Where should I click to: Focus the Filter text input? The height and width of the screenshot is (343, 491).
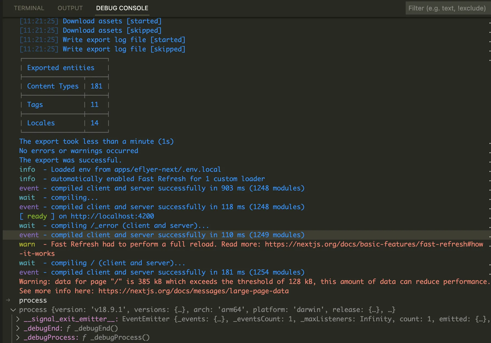[447, 8]
